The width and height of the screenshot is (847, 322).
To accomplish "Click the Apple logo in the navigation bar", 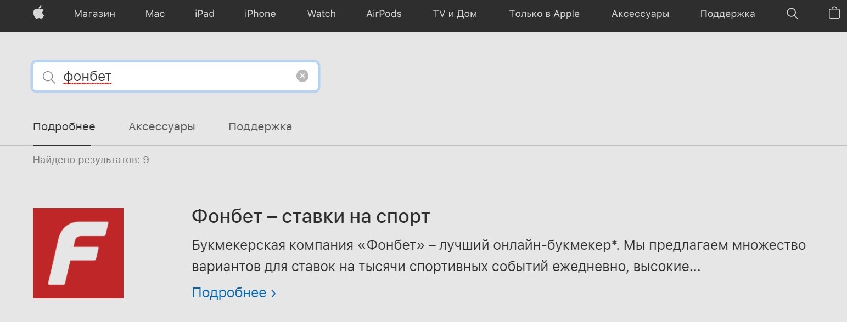I will (38, 13).
